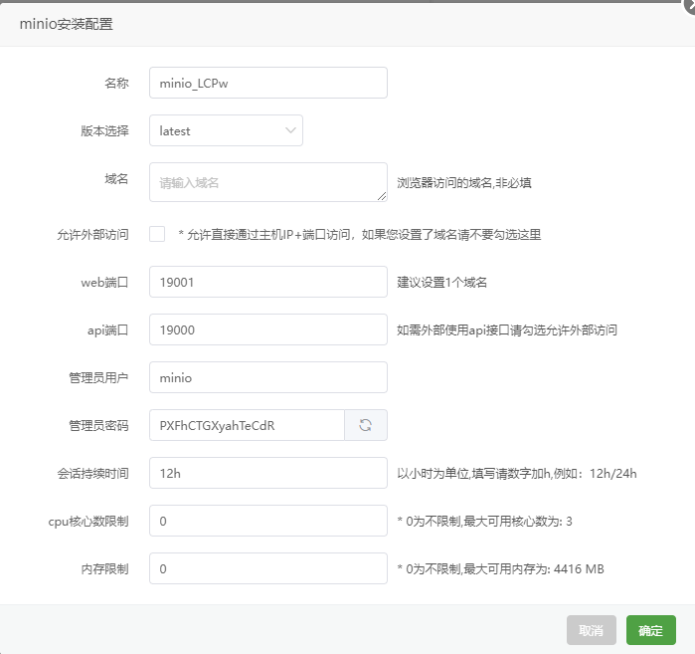Click the 确定 confirm button
The height and width of the screenshot is (654, 695).
650,630
